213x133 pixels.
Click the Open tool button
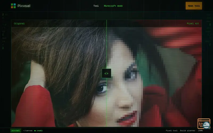tap(194, 6)
